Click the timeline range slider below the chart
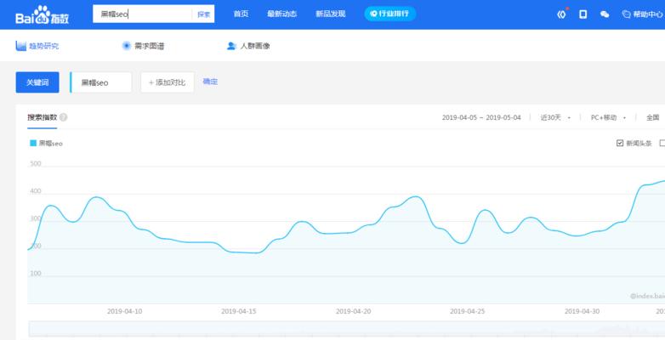665x340 pixels. (346, 329)
